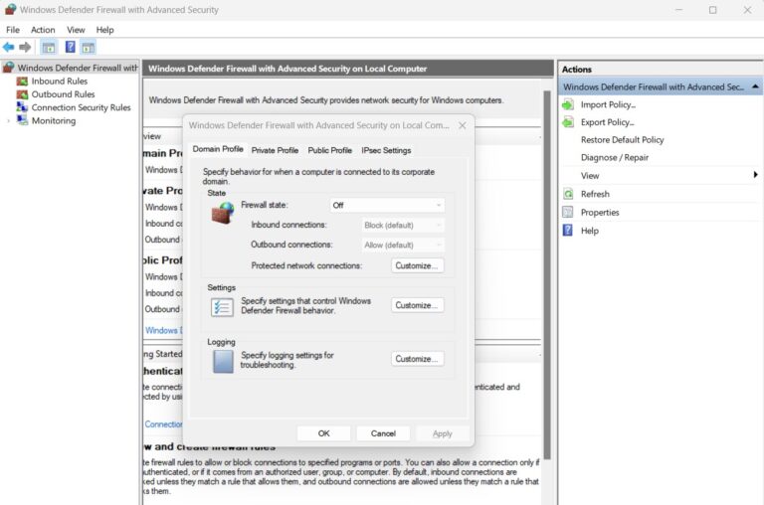
Task: Toggle the action pane toolbar icon
Action: pyautogui.click(x=89, y=48)
